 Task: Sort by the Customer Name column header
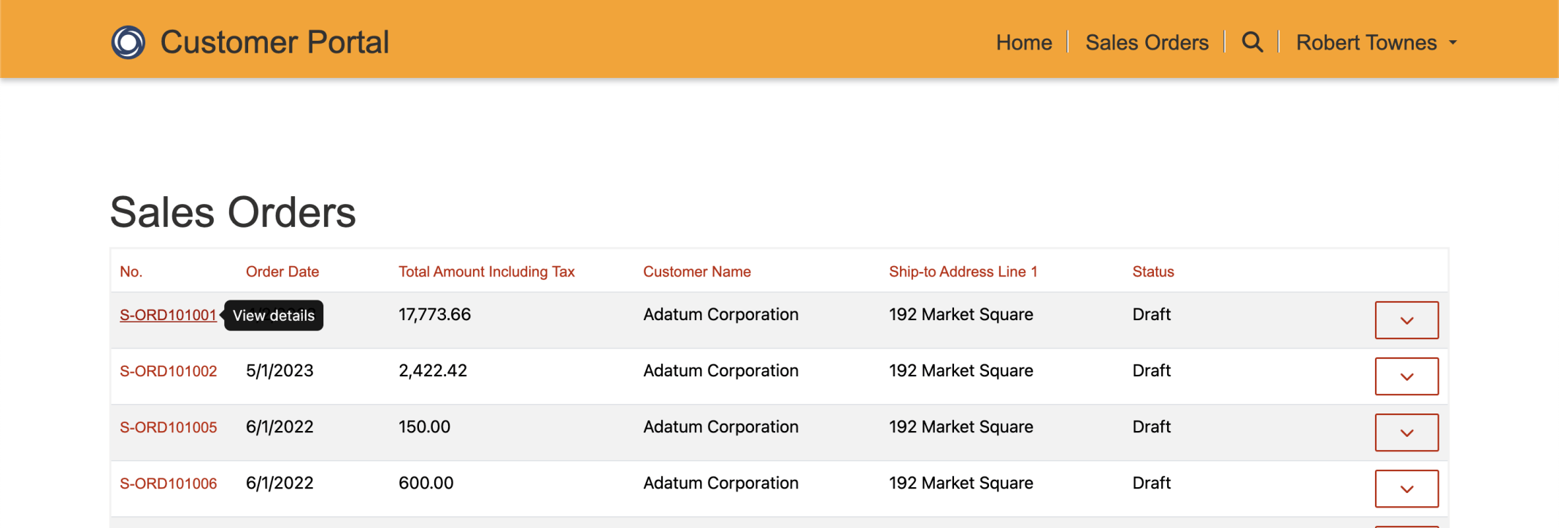coord(696,272)
